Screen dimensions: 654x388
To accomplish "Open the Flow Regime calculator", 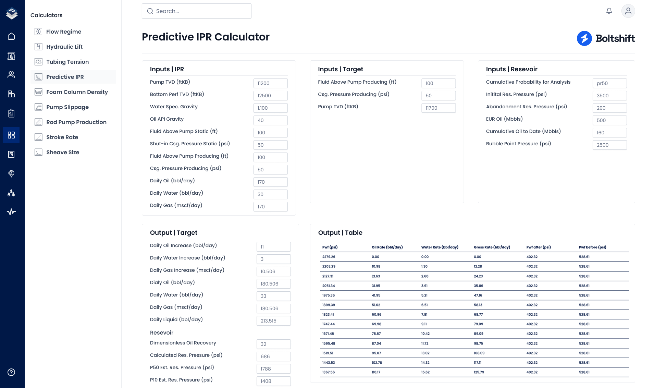I will [x=64, y=32].
